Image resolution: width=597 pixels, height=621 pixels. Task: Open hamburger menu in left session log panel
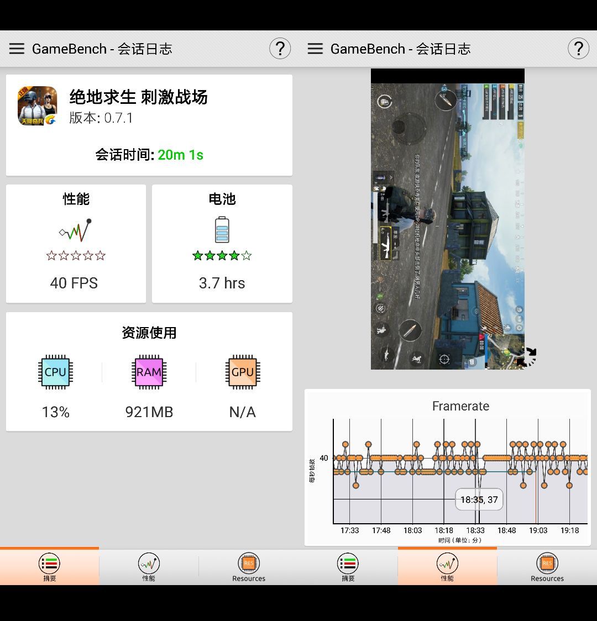pyautogui.click(x=17, y=49)
